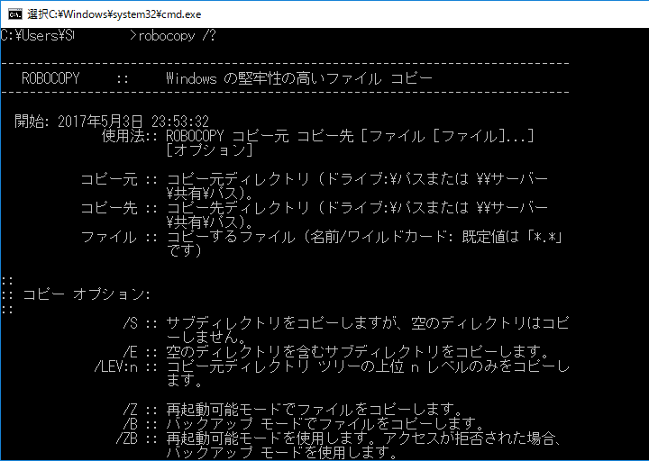
Task: Click the window title '選択C:¥Windows¥system32¥cmd.exe'
Action: click(x=114, y=14)
